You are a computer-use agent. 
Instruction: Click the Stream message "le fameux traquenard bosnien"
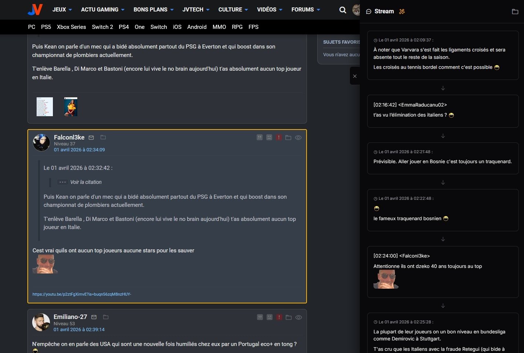(443, 210)
